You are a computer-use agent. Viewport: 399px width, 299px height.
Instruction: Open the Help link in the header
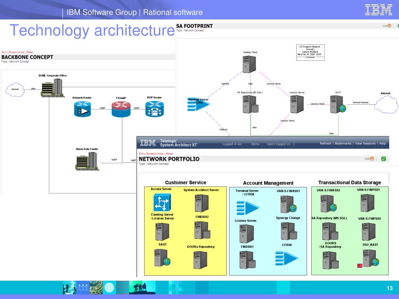coord(383,143)
